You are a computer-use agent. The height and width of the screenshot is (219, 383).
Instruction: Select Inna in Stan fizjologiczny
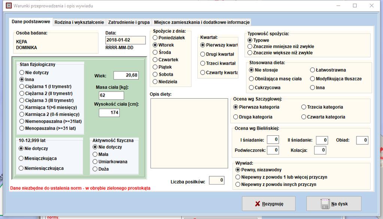coord(27,79)
